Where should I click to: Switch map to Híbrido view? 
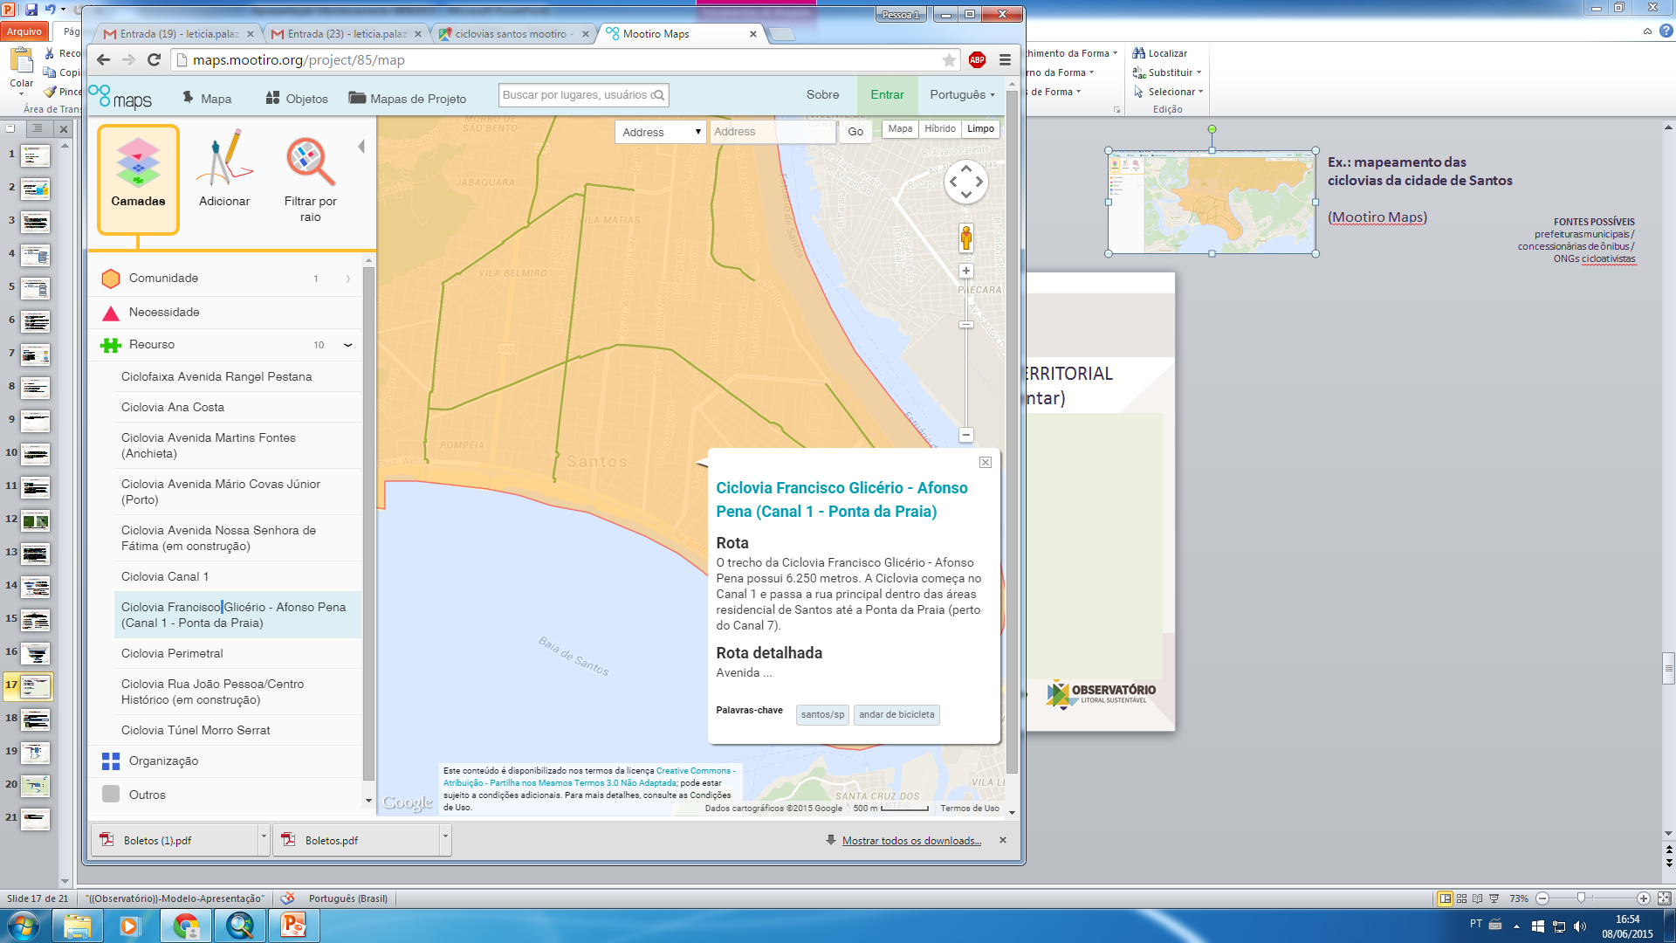point(940,129)
